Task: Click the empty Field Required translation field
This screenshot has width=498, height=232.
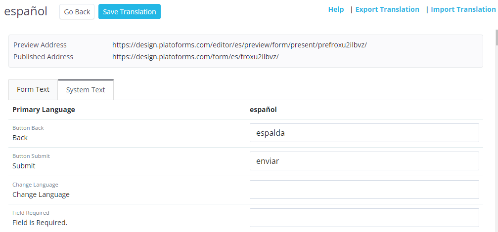Action: [x=364, y=218]
